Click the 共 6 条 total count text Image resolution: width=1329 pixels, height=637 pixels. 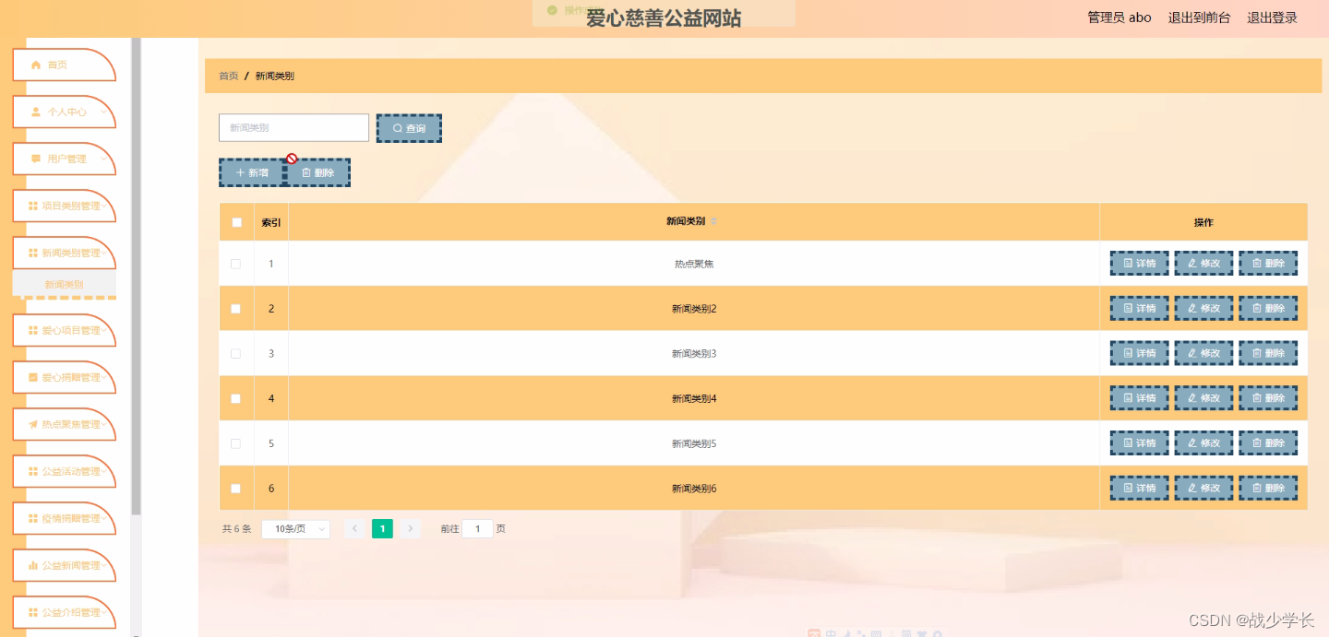tap(236, 529)
